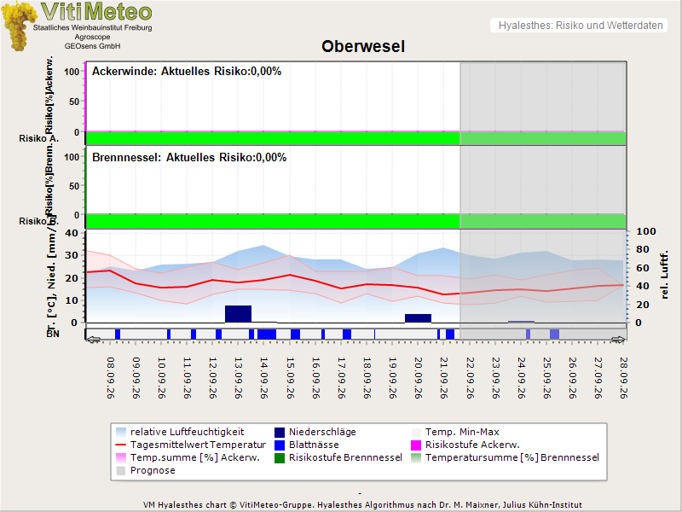Click the Blattnässe legend swatch

(x=280, y=445)
